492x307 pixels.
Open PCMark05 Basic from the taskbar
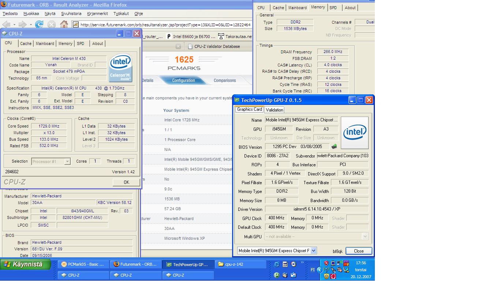click(83, 264)
